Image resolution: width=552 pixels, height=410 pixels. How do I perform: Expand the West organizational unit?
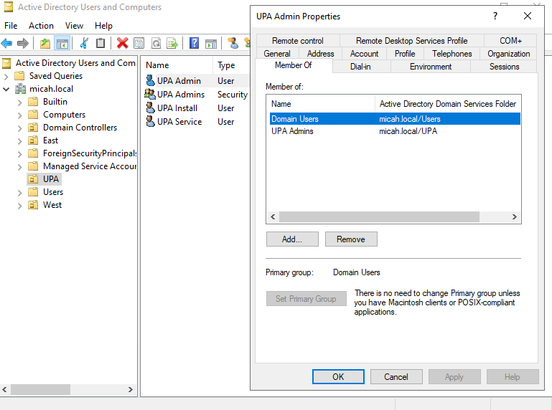20,205
